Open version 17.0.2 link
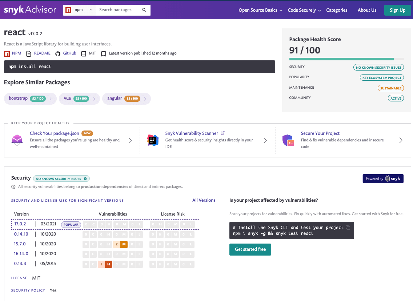The height and width of the screenshot is (301, 413). (x=20, y=224)
